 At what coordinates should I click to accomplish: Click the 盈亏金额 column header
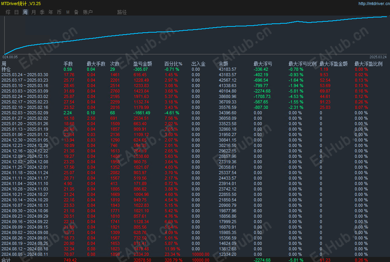coord(142,64)
